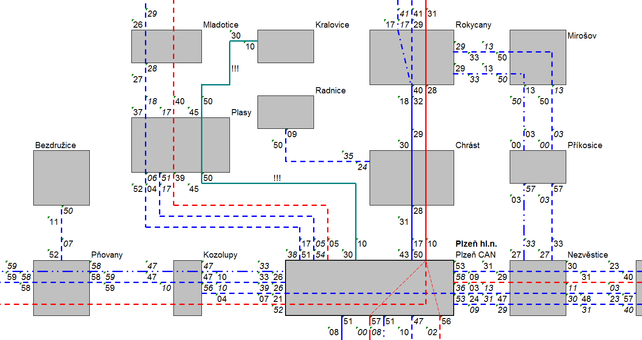Click minute '09' below Radnice box

(x=292, y=135)
